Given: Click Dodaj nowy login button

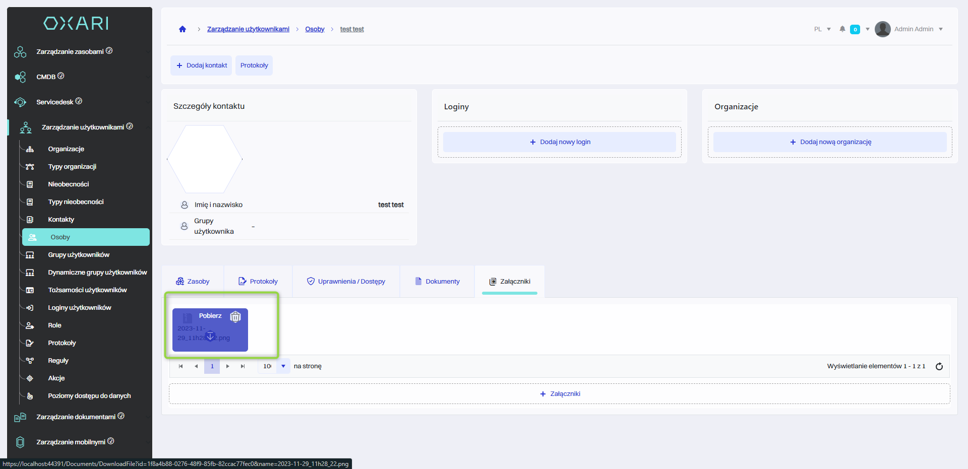Looking at the screenshot, I should pyautogui.click(x=560, y=142).
